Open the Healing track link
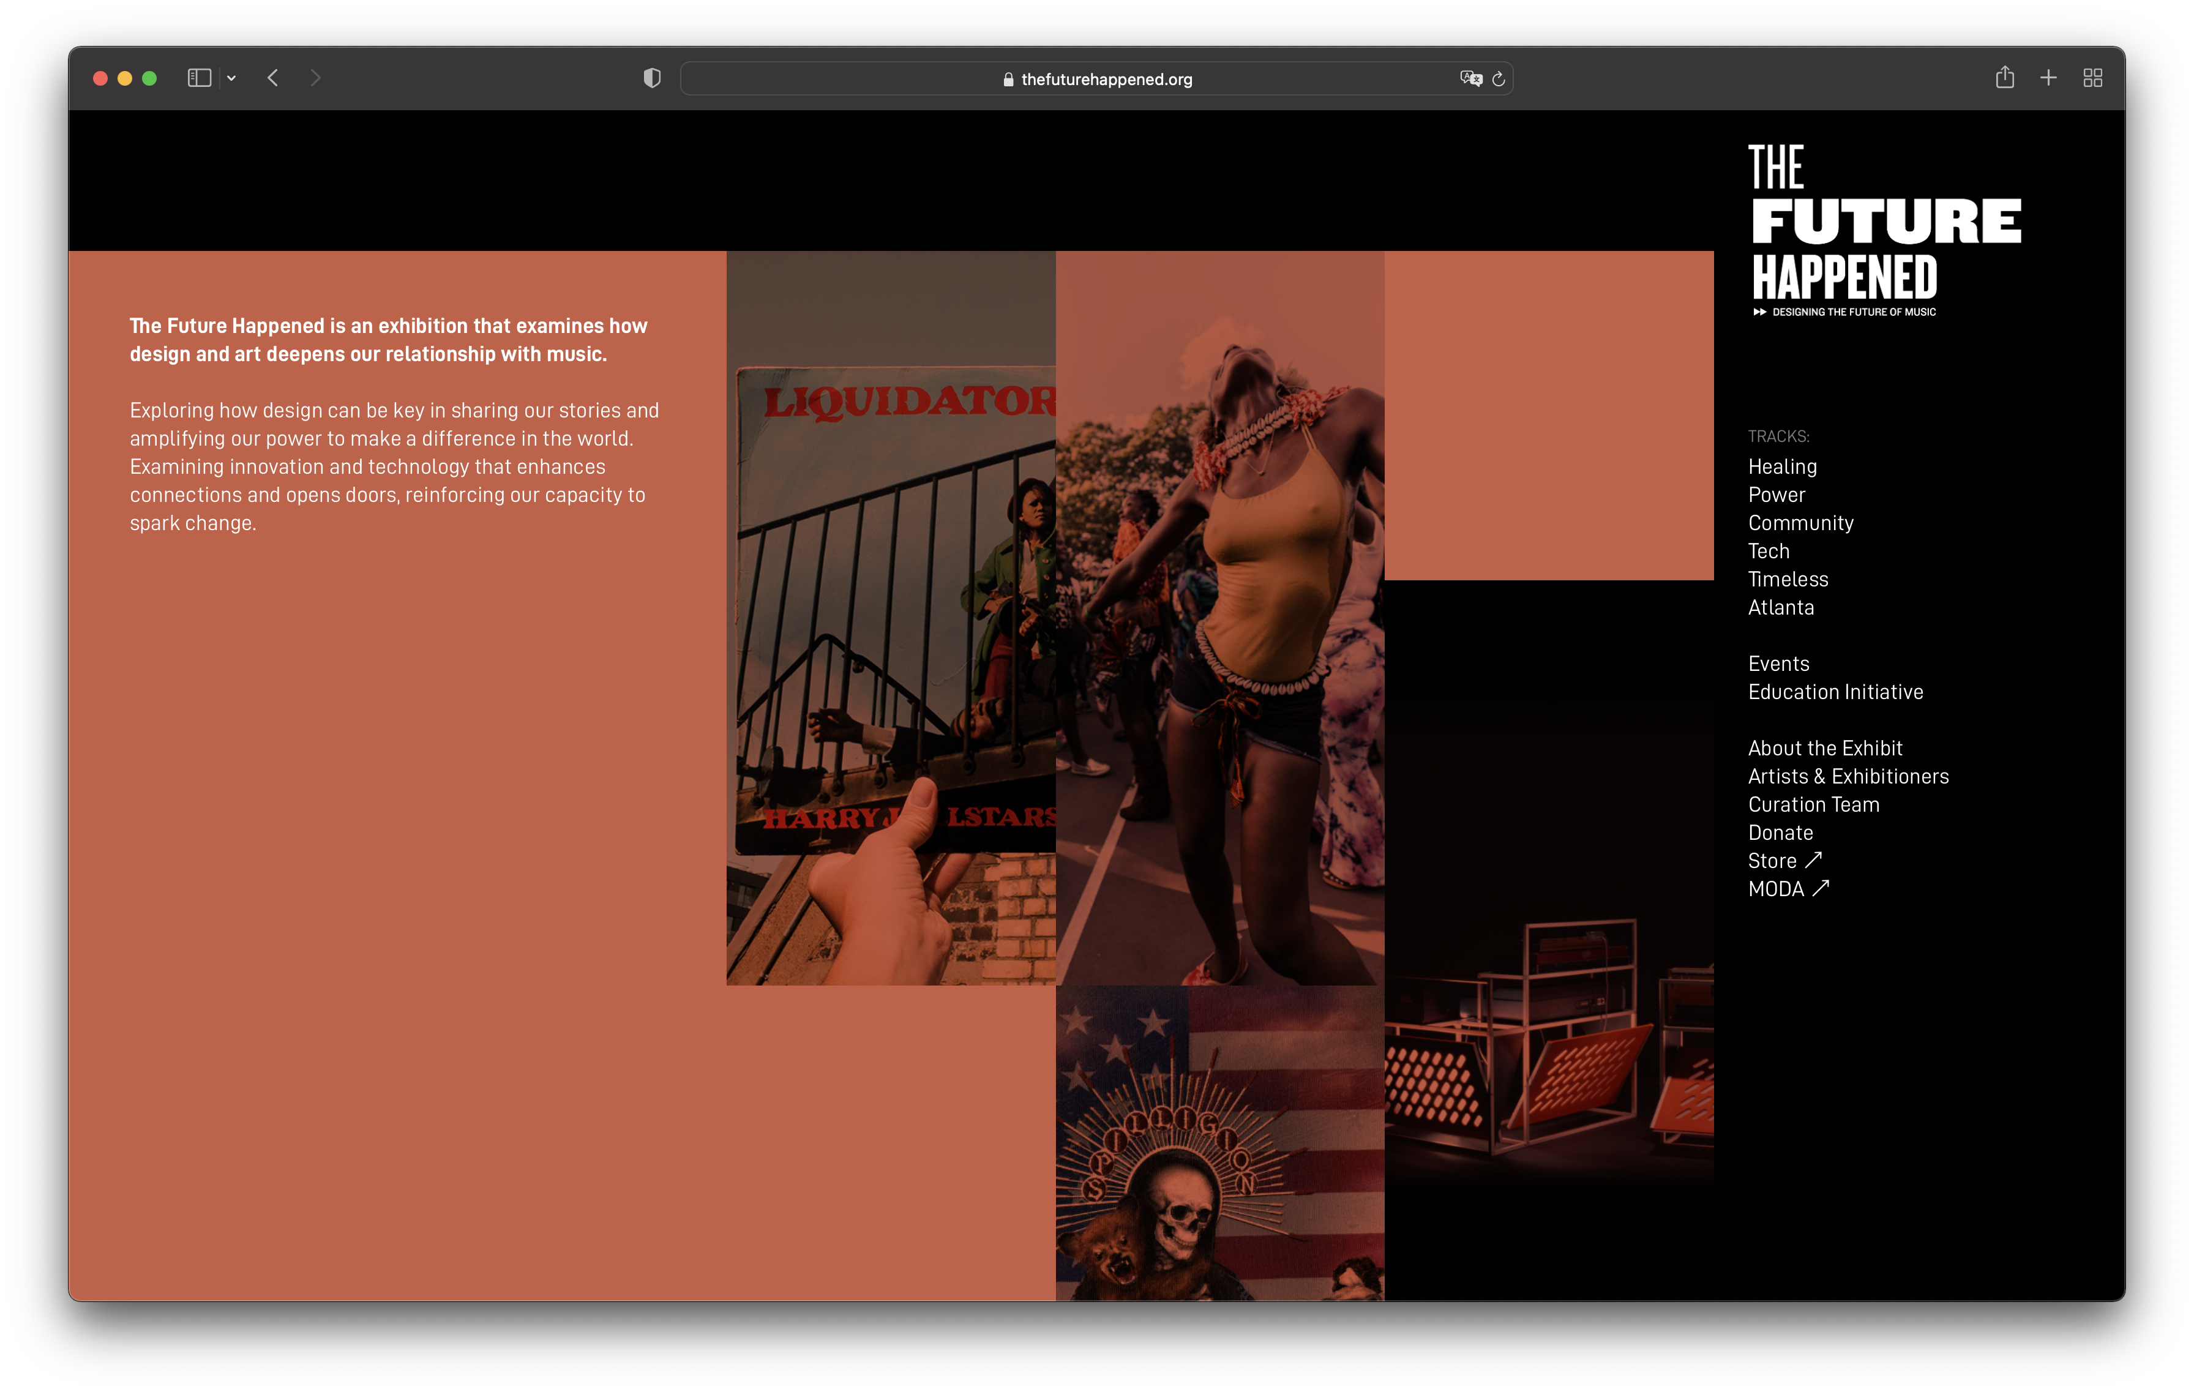The image size is (2194, 1392). click(1782, 466)
